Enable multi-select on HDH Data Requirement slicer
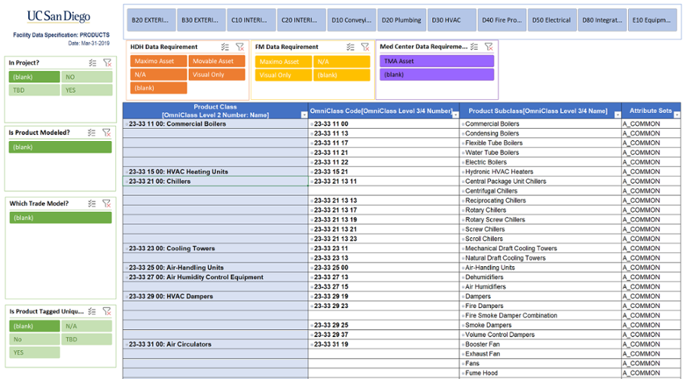686x379 pixels. tap(225, 47)
